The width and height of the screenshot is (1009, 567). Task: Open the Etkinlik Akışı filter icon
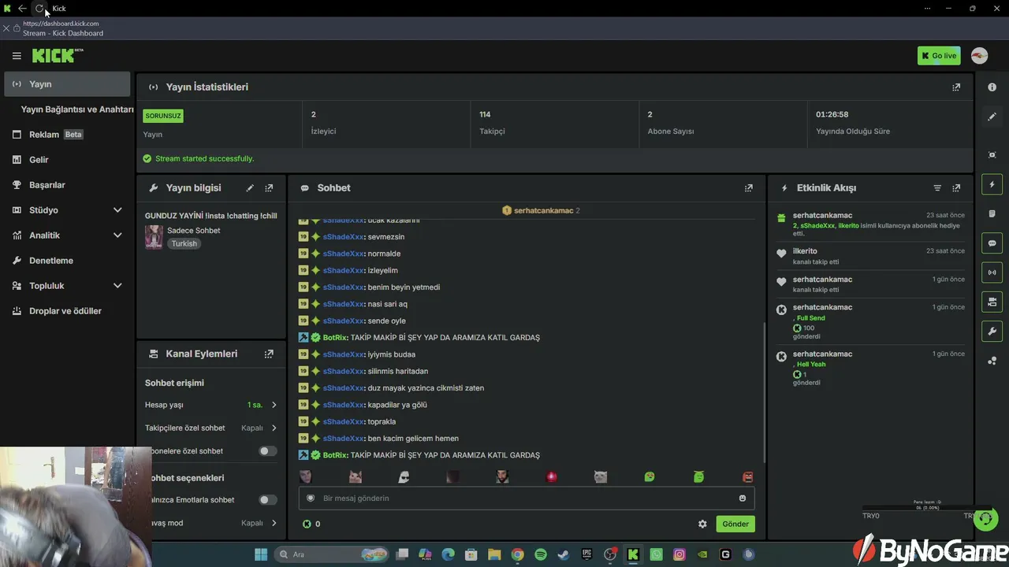click(937, 188)
